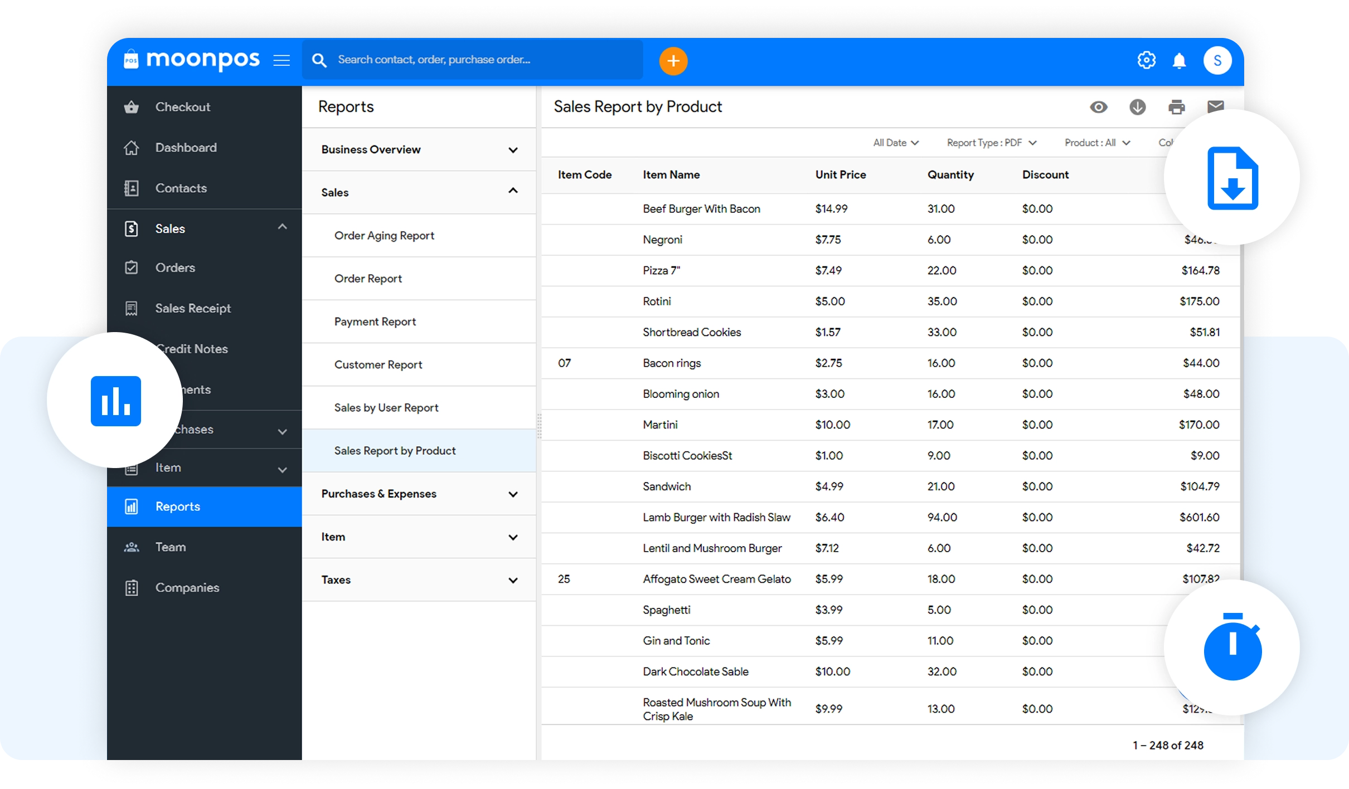Print the sales report
Viewport: 1349px width, 789px height.
pyautogui.click(x=1176, y=107)
